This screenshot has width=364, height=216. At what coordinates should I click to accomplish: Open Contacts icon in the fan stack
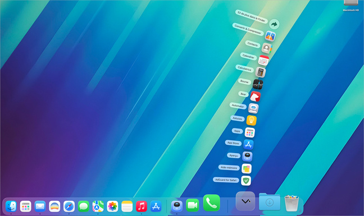point(267,48)
